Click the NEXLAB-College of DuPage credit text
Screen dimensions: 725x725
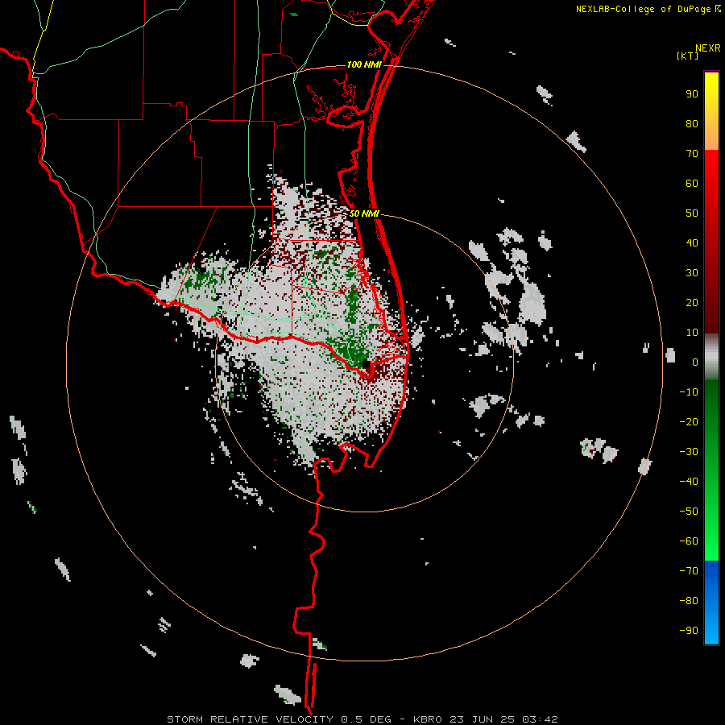[644, 9]
